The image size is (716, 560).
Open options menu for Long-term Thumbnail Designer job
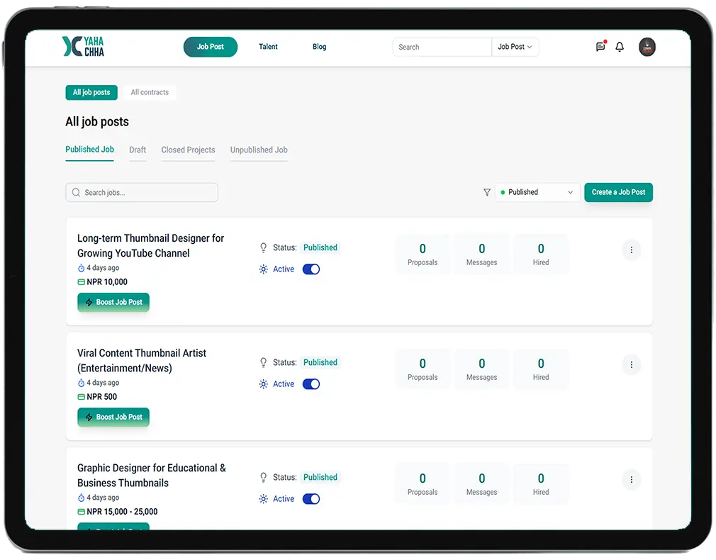tap(631, 250)
